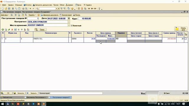The image size is (189, 106).
Task: Click the ENG language indicator in the system tray
Action: point(173,104)
